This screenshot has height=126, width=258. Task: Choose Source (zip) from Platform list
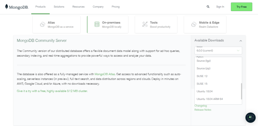click(218, 68)
